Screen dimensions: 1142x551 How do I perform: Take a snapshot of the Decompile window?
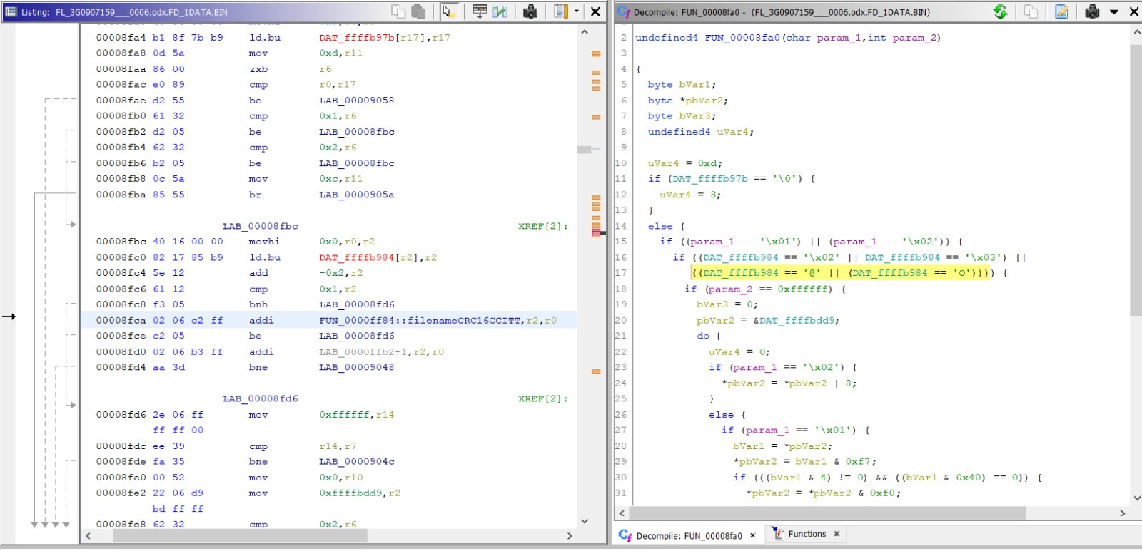(x=1092, y=11)
